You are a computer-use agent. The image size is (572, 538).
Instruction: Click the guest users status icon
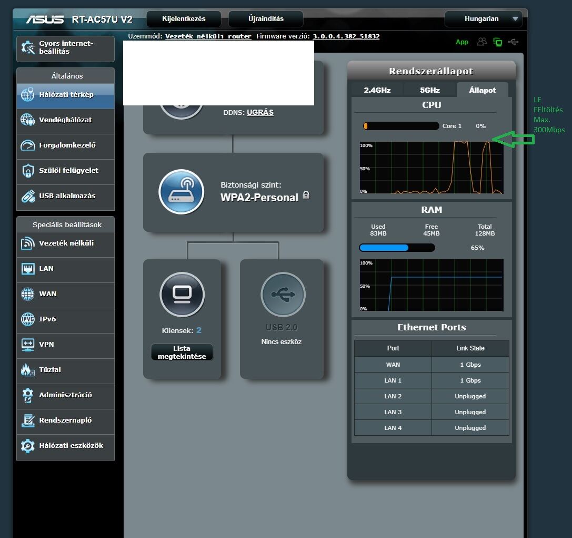482,42
